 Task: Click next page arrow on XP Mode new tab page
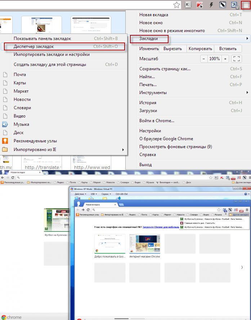click(x=242, y=267)
